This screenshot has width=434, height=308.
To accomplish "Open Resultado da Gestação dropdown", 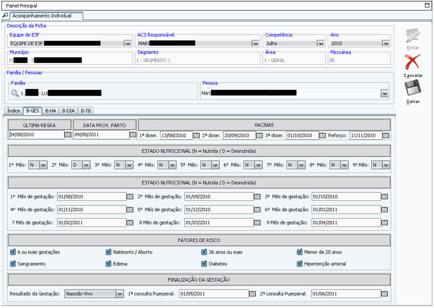I will tap(119, 293).
